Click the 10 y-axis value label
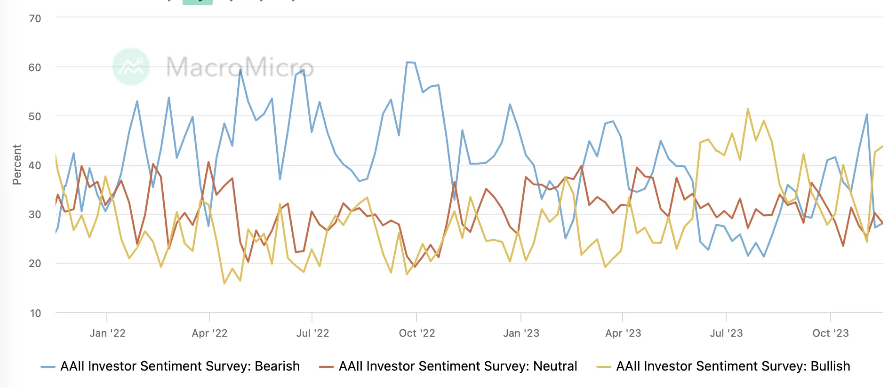 [35, 314]
